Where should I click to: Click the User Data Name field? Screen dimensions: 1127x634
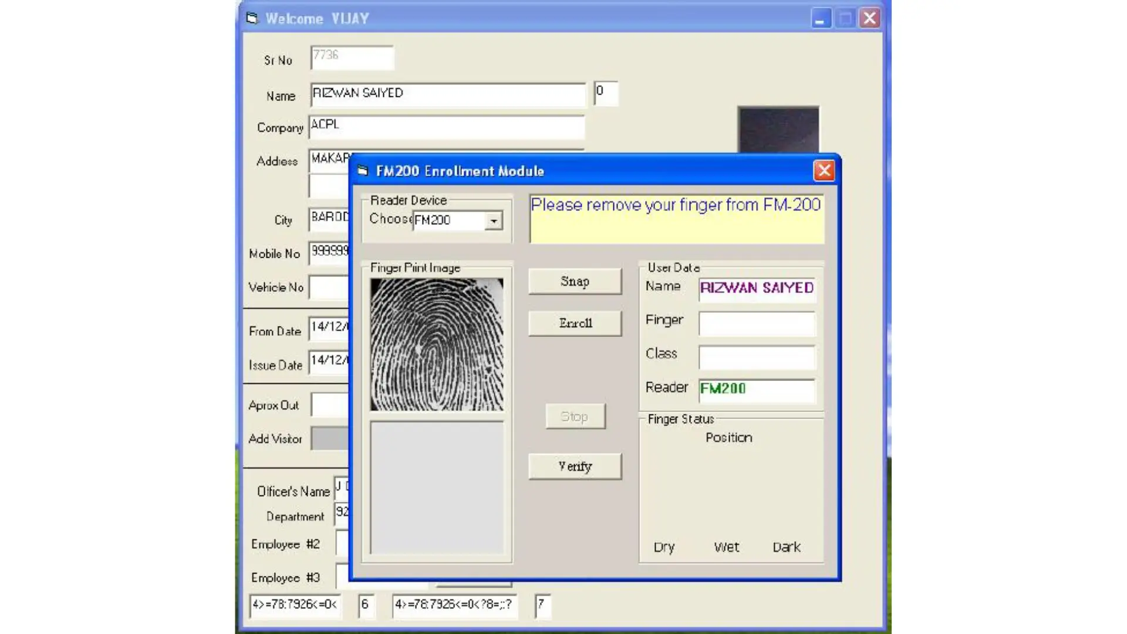coord(757,289)
